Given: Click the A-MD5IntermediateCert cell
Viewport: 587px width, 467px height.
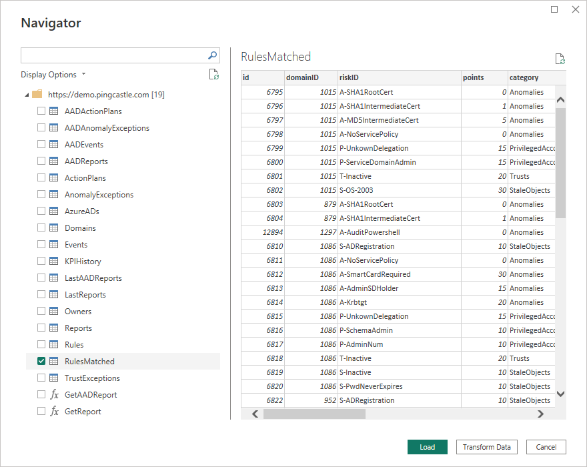Looking at the screenshot, I should 400,120.
